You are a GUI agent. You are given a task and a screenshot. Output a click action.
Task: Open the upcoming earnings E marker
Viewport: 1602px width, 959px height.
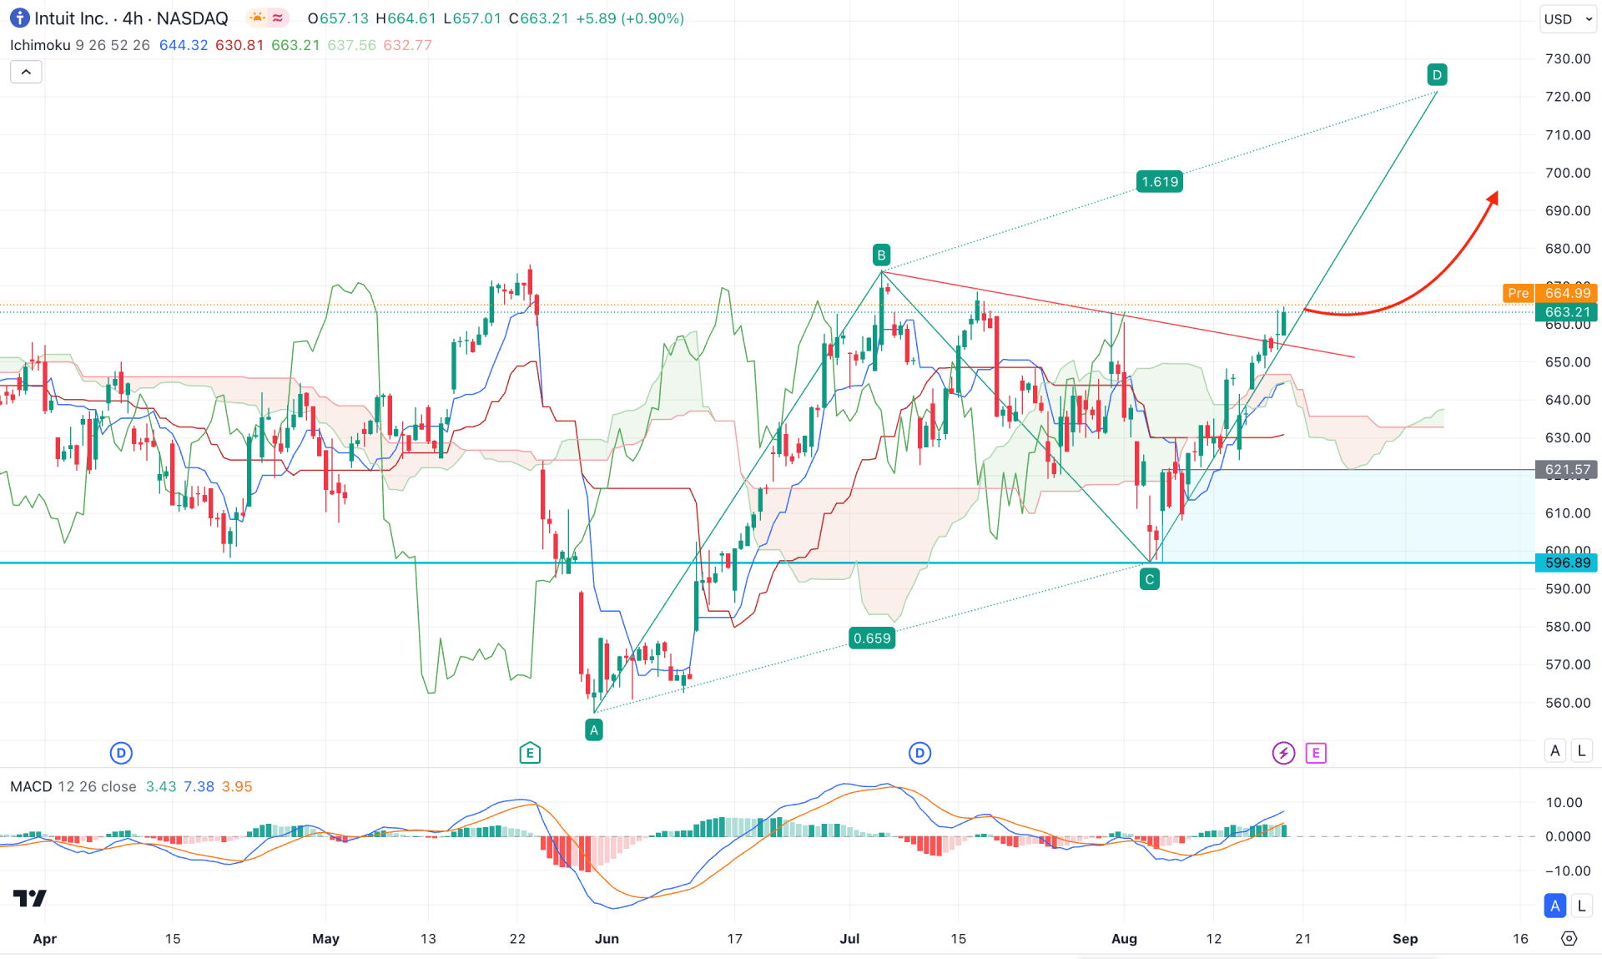[x=1316, y=753]
